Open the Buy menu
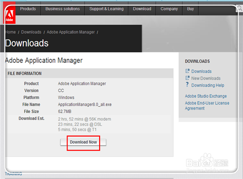Image resolution: width=243 pixels, height=179 pixels. point(191,9)
